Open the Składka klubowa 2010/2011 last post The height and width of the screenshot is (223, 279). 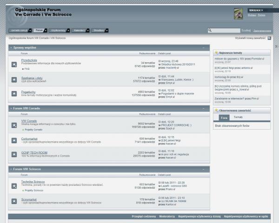[178, 65]
